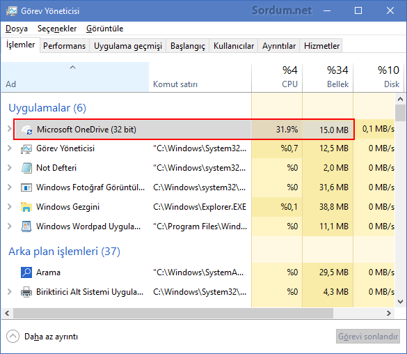Click the Windows Gezgini folder icon

pos(26,207)
